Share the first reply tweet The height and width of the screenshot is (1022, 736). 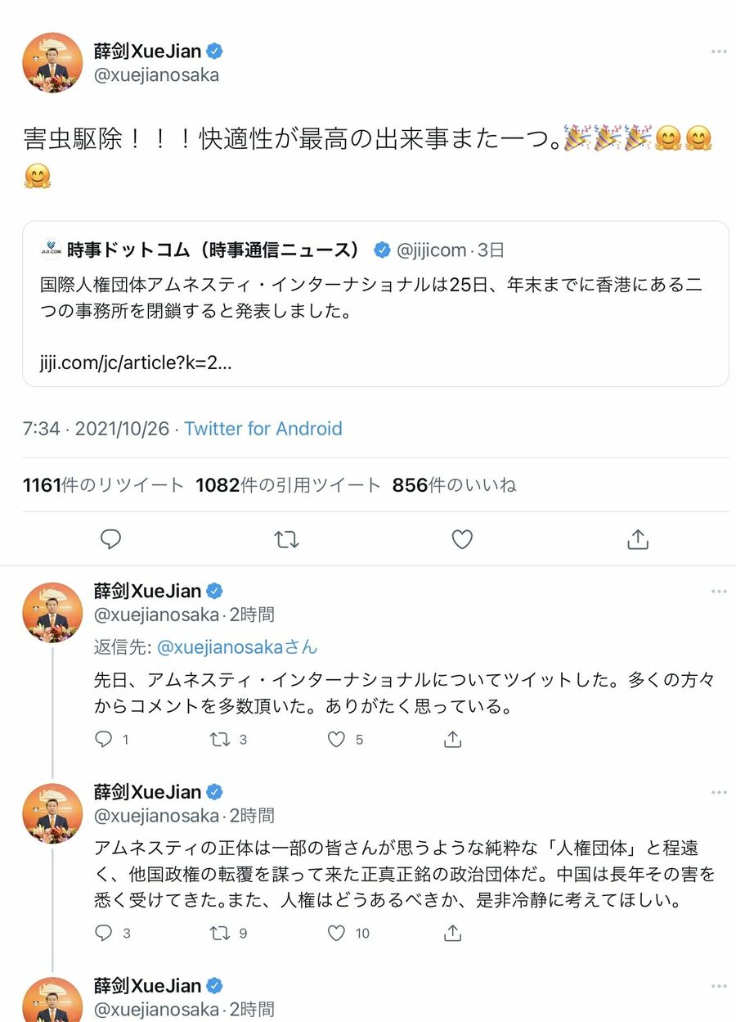point(452,740)
